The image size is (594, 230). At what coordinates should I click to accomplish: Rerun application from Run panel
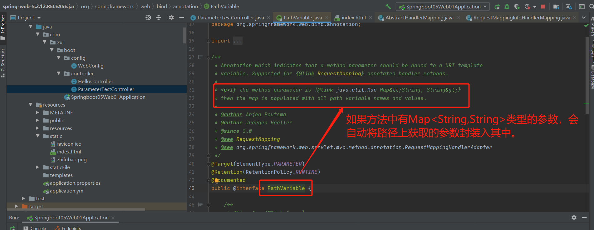(12, 228)
